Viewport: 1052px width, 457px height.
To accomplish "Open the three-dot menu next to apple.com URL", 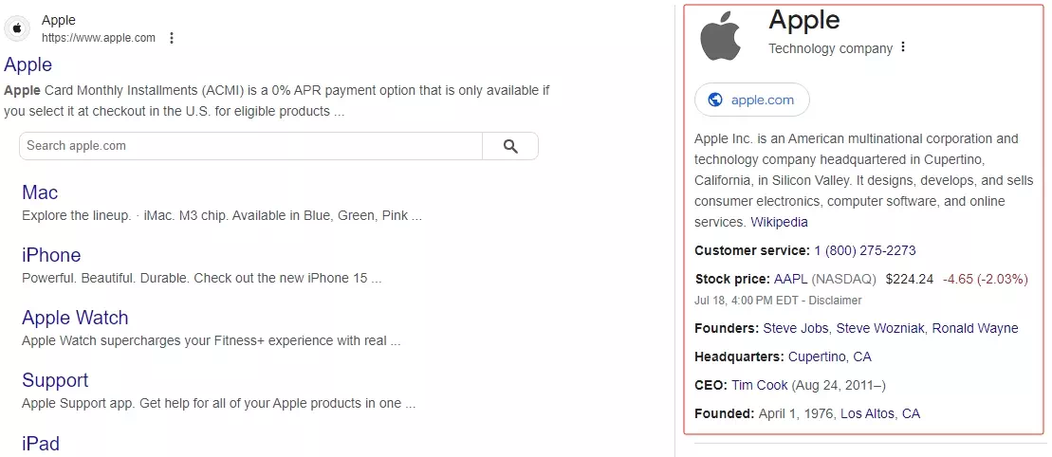I will pos(172,38).
